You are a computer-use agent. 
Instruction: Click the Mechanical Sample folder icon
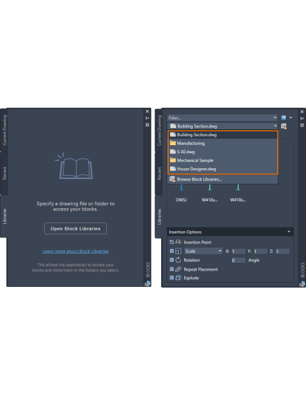pyautogui.click(x=173, y=160)
